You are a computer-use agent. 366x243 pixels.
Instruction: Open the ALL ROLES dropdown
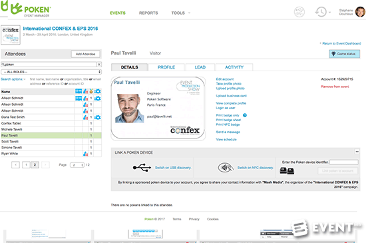51,72
